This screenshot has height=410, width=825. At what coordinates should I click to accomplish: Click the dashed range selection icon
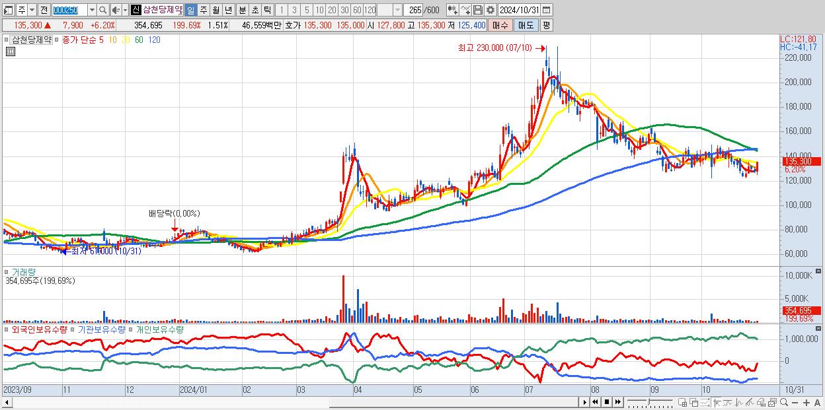(x=705, y=403)
